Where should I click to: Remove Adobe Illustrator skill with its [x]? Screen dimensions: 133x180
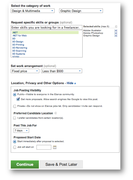(116, 30)
